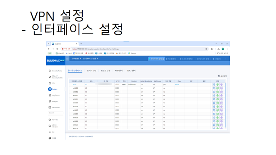Click the green settings icon in eth0 row

(x=218, y=84)
